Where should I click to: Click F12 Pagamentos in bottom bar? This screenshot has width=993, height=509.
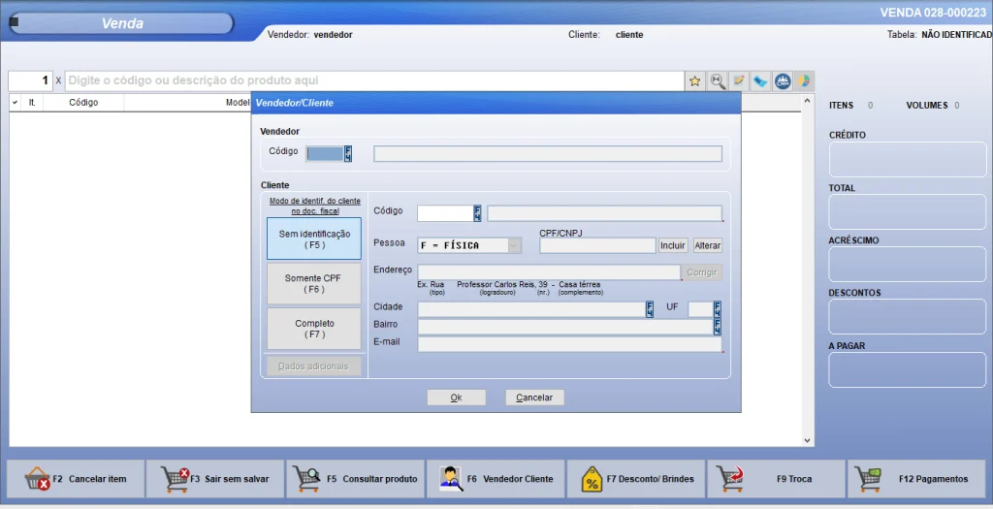tap(917, 479)
